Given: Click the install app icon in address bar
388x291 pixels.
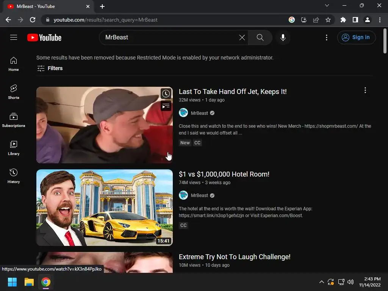Looking at the screenshot, I should pyautogui.click(x=304, y=20).
